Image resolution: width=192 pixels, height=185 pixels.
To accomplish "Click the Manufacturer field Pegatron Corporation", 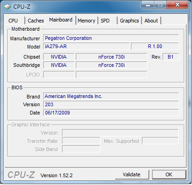I will pos(111,38).
